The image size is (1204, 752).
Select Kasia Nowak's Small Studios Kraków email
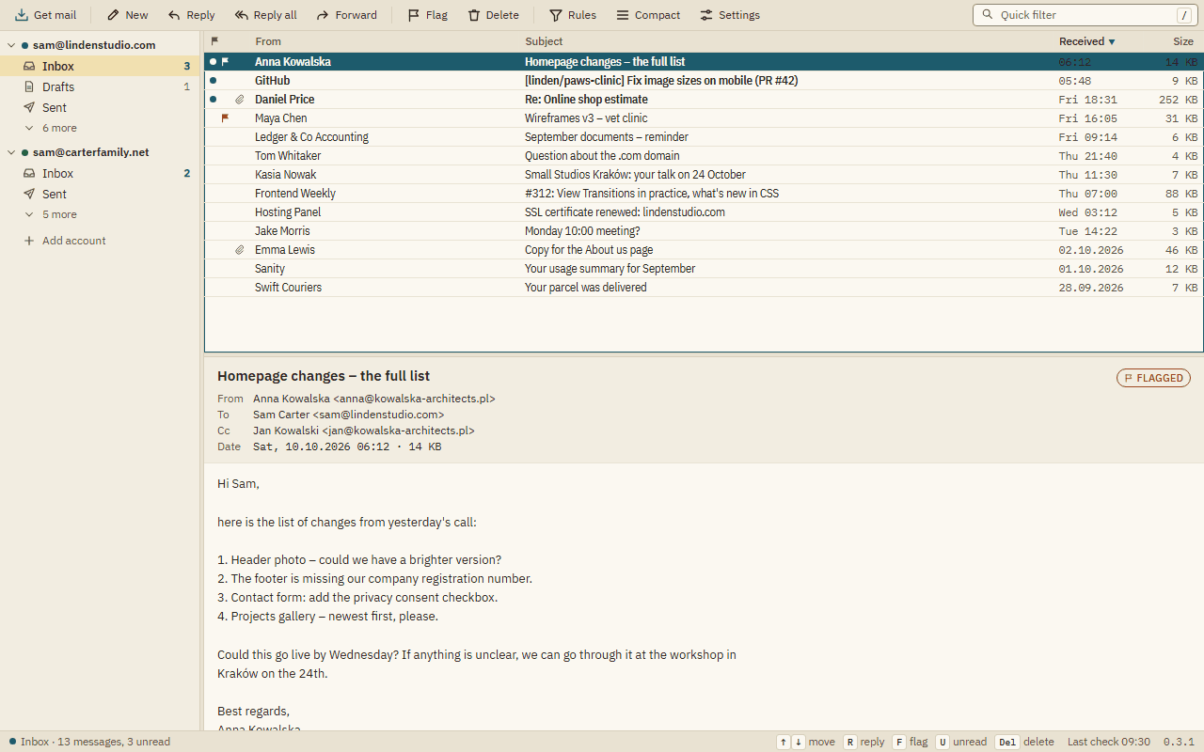704,175
